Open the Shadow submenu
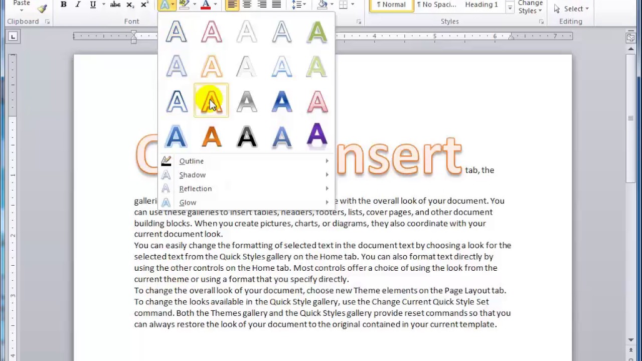Screen dimensions: 642x361 tap(246, 175)
